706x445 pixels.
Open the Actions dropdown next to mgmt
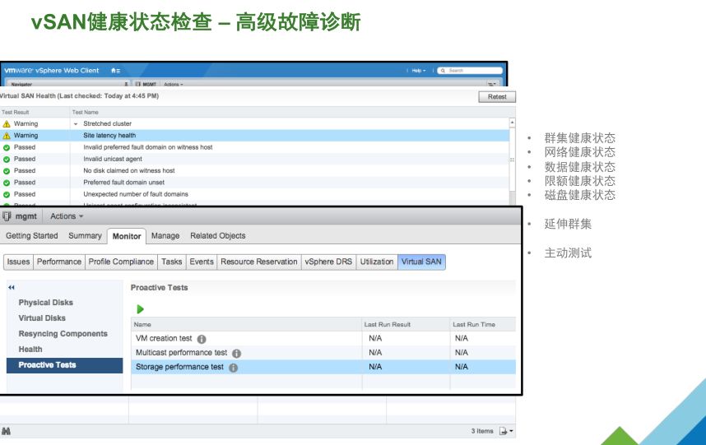point(67,216)
